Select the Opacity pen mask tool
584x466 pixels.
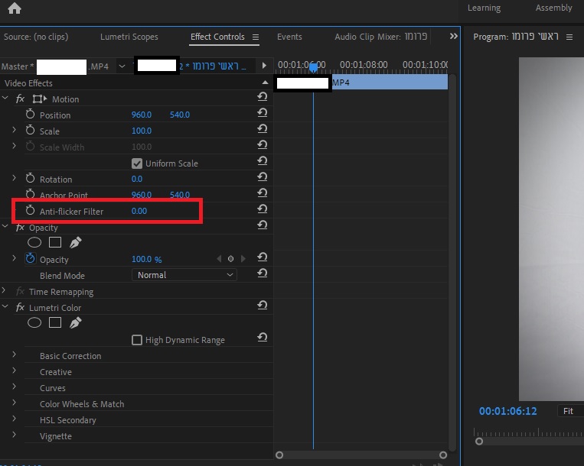(75, 243)
